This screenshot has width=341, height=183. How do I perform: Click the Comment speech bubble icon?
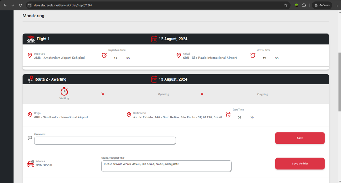pos(30,138)
